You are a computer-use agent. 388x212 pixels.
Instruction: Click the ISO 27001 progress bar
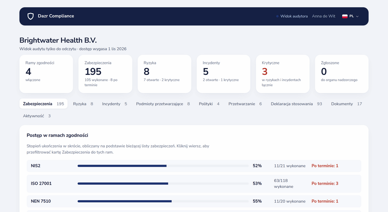tap(163, 184)
